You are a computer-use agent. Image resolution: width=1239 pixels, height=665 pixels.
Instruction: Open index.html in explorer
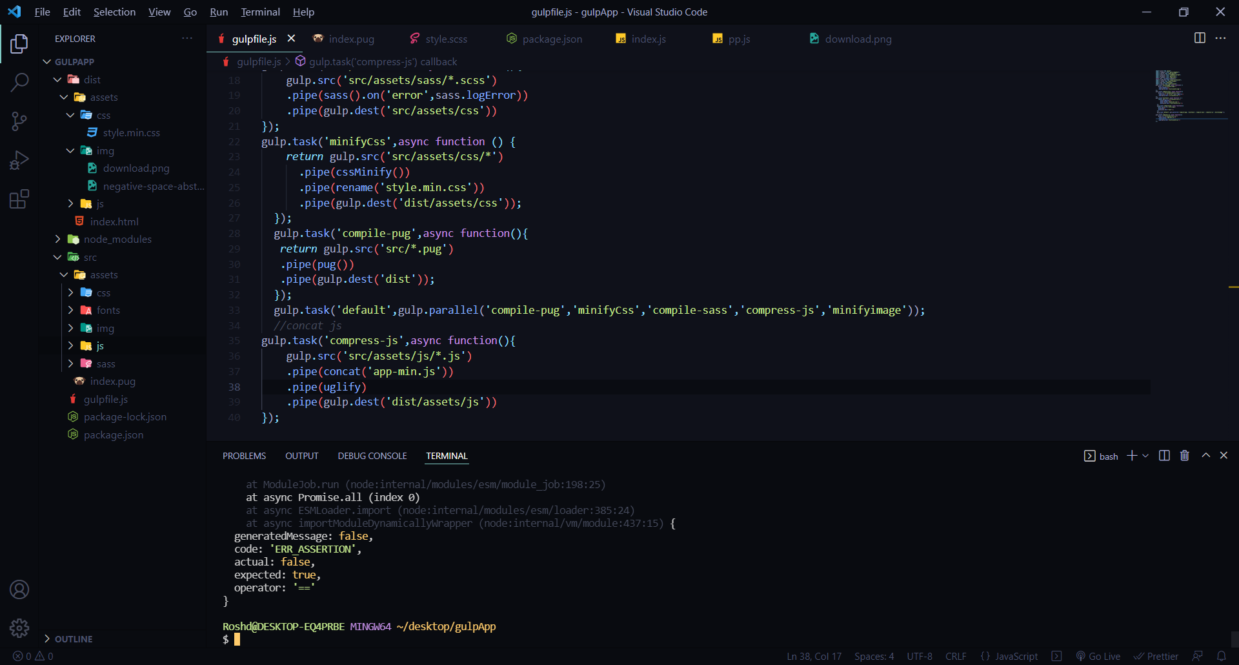coord(114,221)
